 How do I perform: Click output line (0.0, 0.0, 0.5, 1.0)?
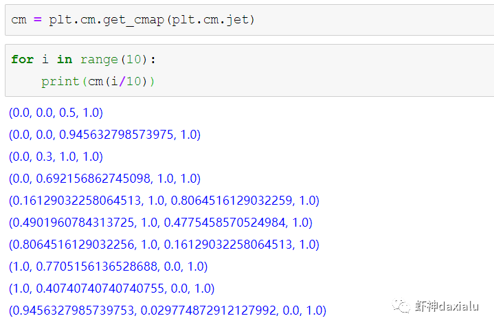pos(56,113)
